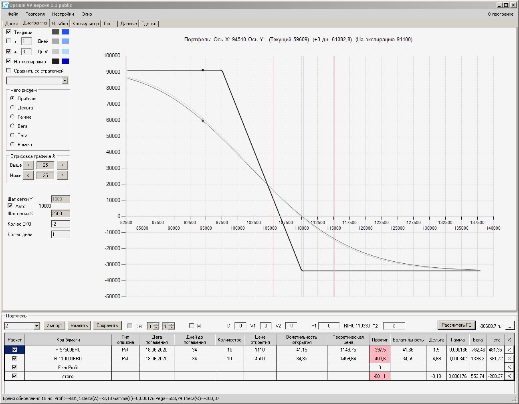519x404 pixels.
Task: Select the Дельта radio button
Action: coord(12,107)
